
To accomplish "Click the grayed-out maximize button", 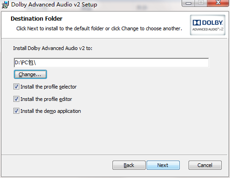I will (201, 3).
